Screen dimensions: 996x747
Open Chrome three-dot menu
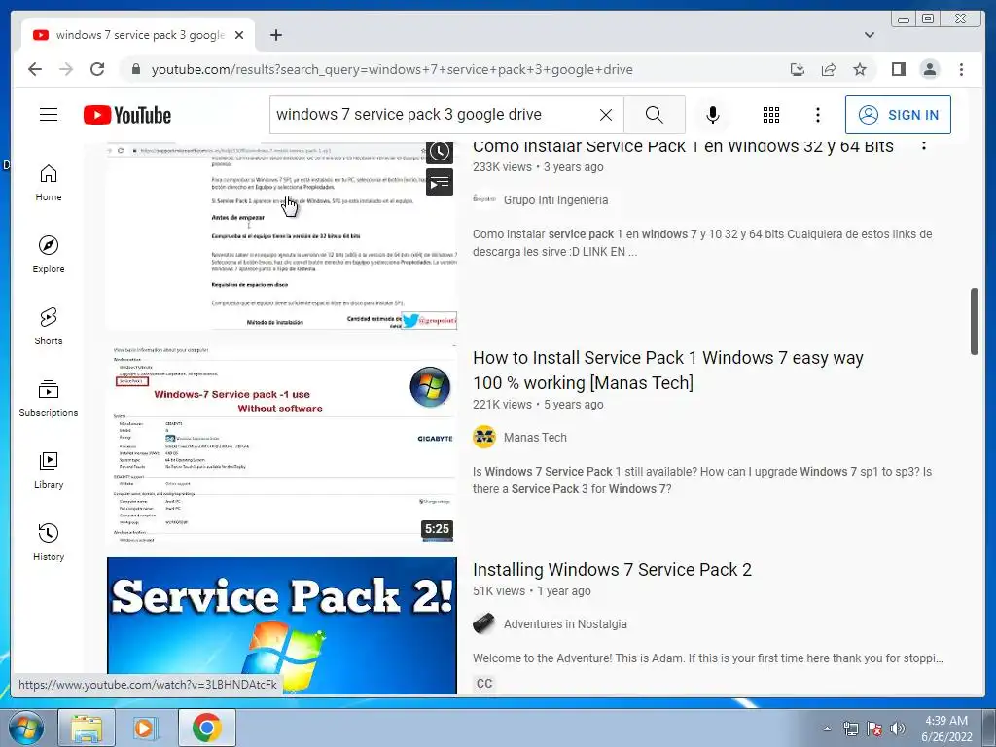tap(961, 69)
